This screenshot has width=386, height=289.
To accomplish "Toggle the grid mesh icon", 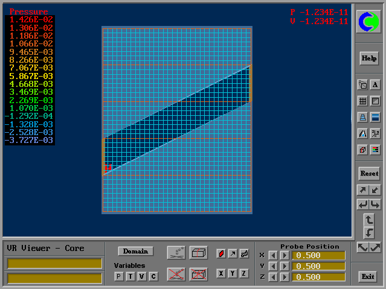I will pyautogui.click(x=362, y=101).
